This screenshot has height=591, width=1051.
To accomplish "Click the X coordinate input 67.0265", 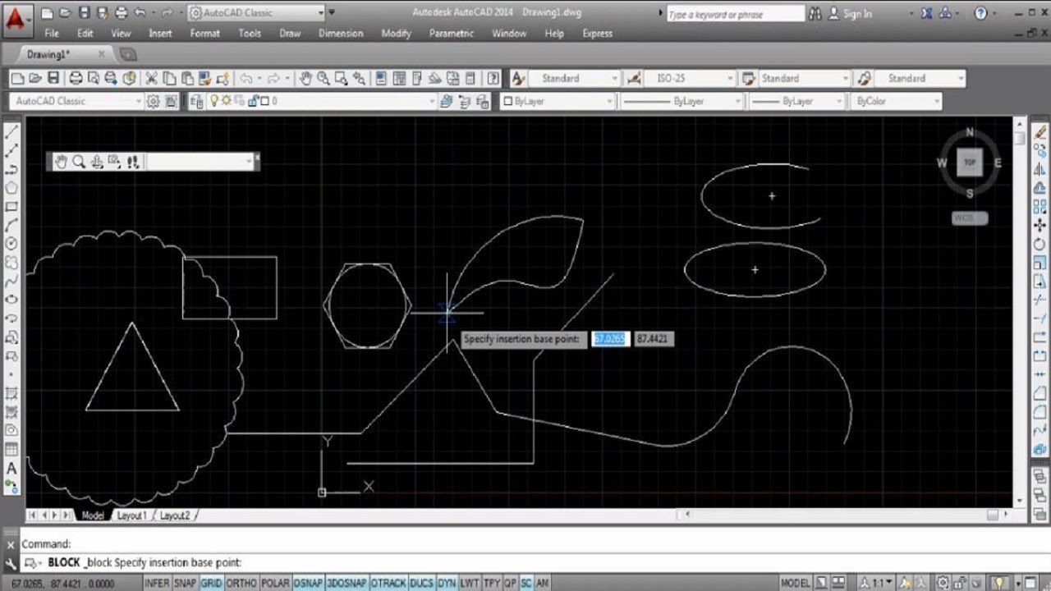I will tap(610, 338).
